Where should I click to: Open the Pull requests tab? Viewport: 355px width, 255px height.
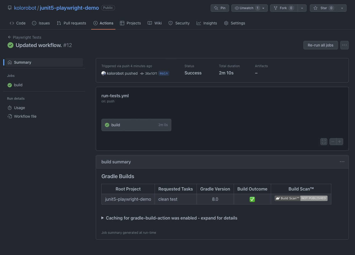(72, 23)
